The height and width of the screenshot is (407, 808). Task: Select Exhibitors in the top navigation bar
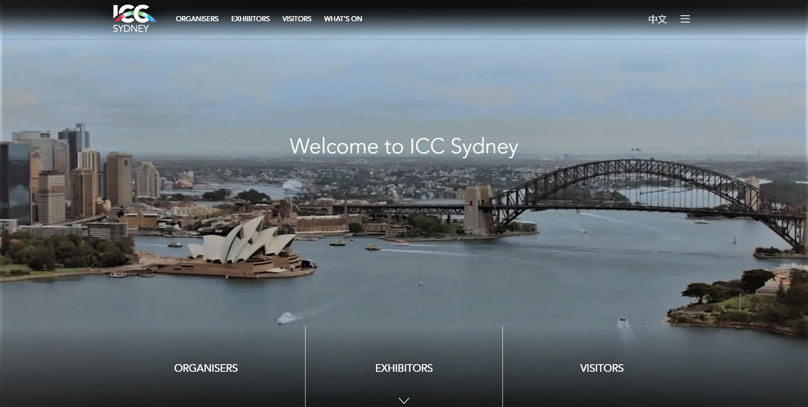pyautogui.click(x=250, y=19)
